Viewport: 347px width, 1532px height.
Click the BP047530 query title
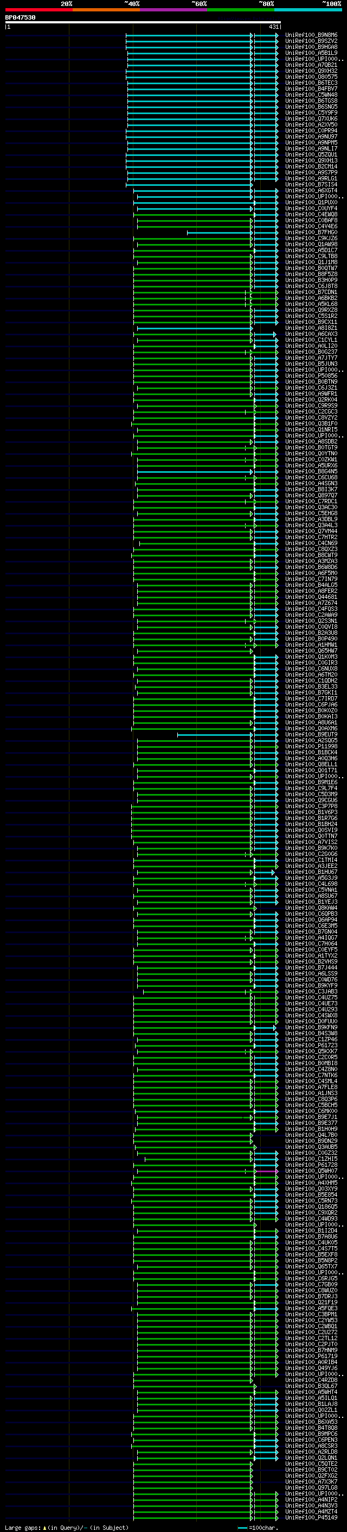(x=20, y=17)
